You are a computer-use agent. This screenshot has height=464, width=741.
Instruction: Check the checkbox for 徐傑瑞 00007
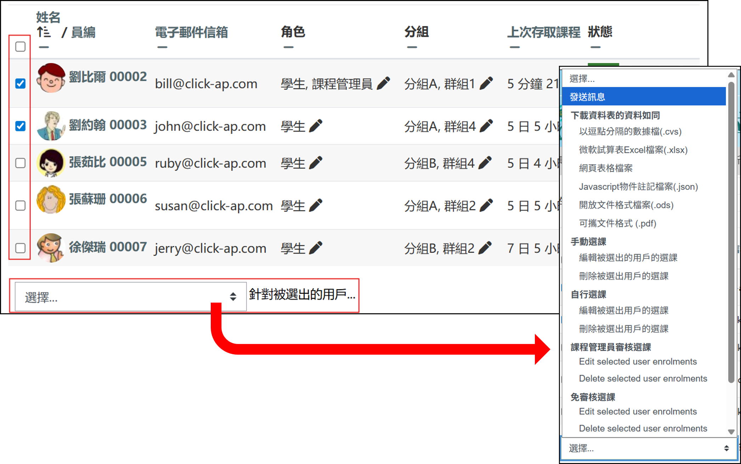[21, 248]
